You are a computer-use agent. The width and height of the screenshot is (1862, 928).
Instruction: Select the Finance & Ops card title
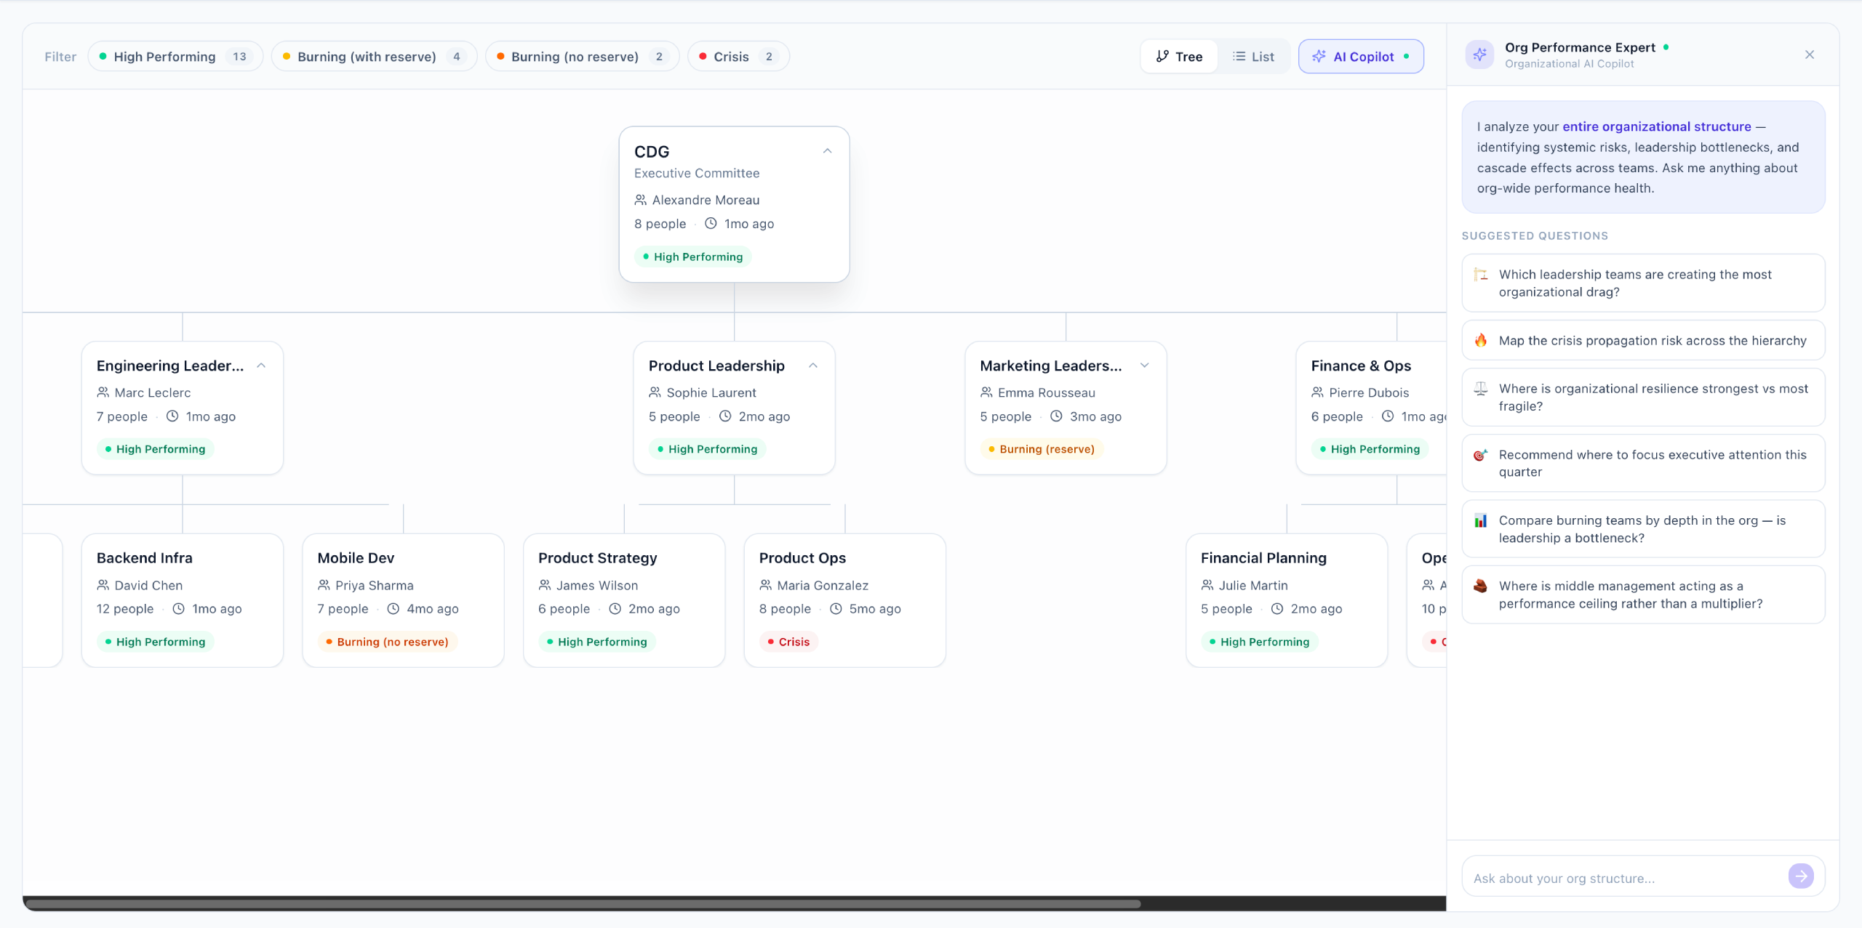click(x=1361, y=366)
